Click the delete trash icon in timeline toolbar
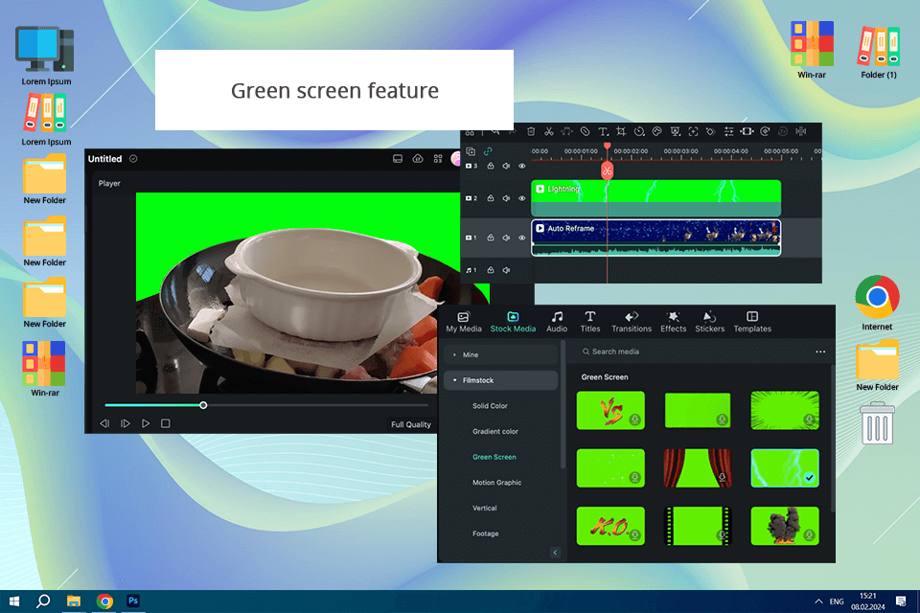 tap(531, 131)
